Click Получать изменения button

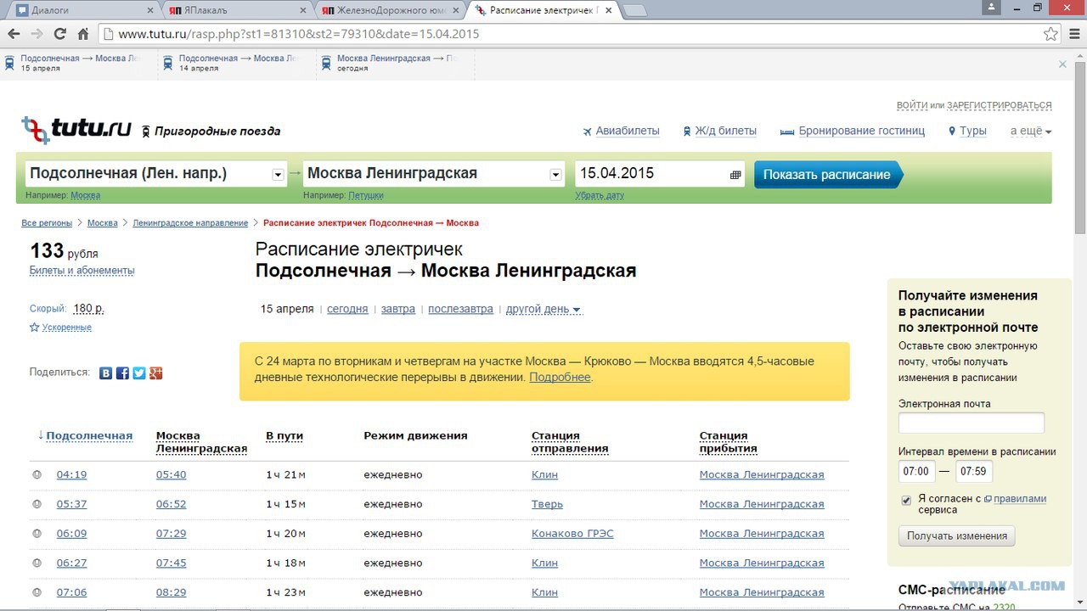(957, 535)
